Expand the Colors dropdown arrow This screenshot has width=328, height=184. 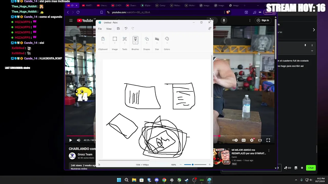167,43
